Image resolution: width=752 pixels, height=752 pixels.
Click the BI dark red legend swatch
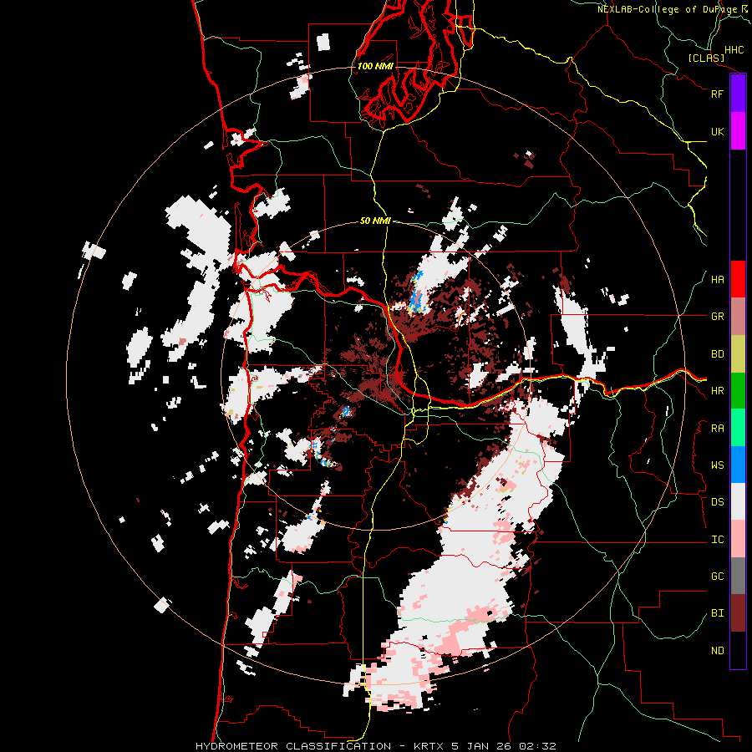pyautogui.click(x=738, y=613)
